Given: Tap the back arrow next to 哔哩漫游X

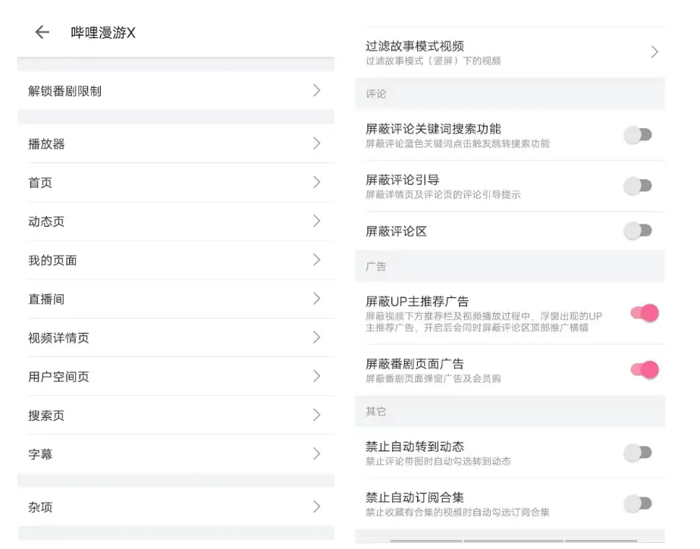Looking at the screenshot, I should 42,32.
